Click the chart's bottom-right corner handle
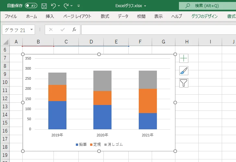This screenshot has height=162, width=236. pyautogui.click(x=175, y=151)
